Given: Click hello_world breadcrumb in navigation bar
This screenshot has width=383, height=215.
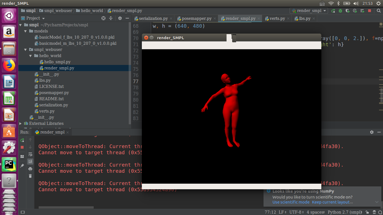Looking at the screenshot, I should [90, 11].
